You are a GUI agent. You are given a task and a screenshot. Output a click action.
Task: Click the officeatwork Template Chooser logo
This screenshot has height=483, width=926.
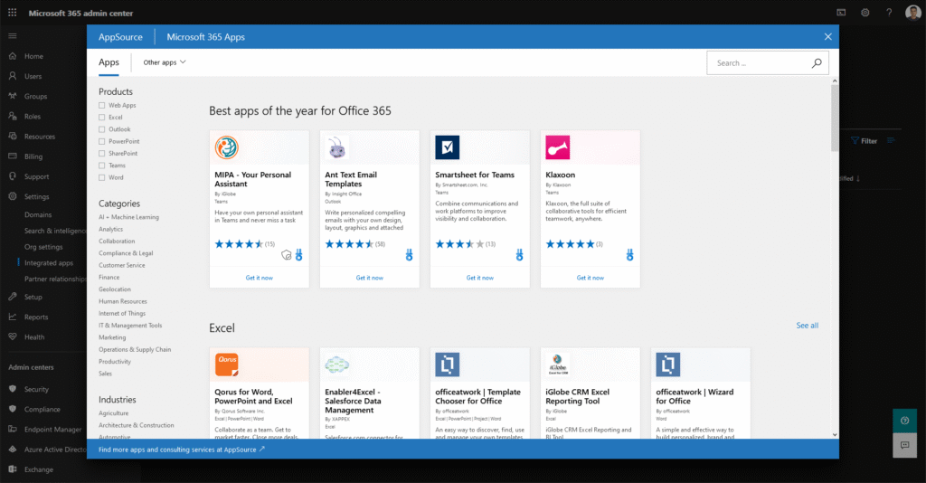[x=447, y=365]
